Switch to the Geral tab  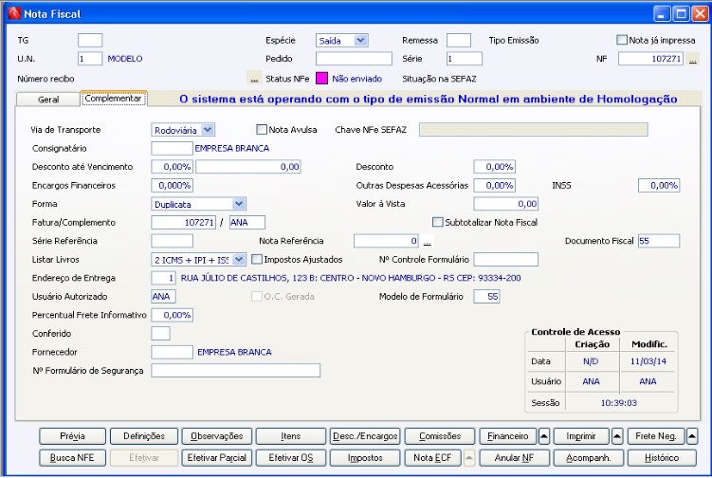point(48,99)
